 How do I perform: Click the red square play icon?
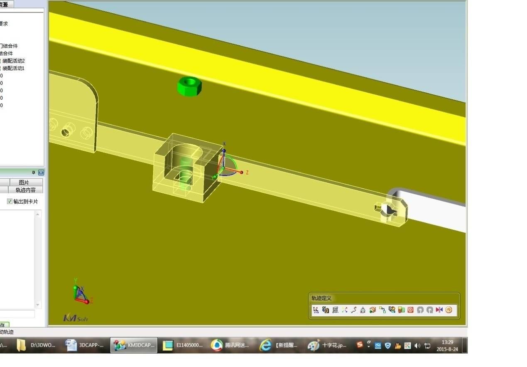click(x=411, y=310)
